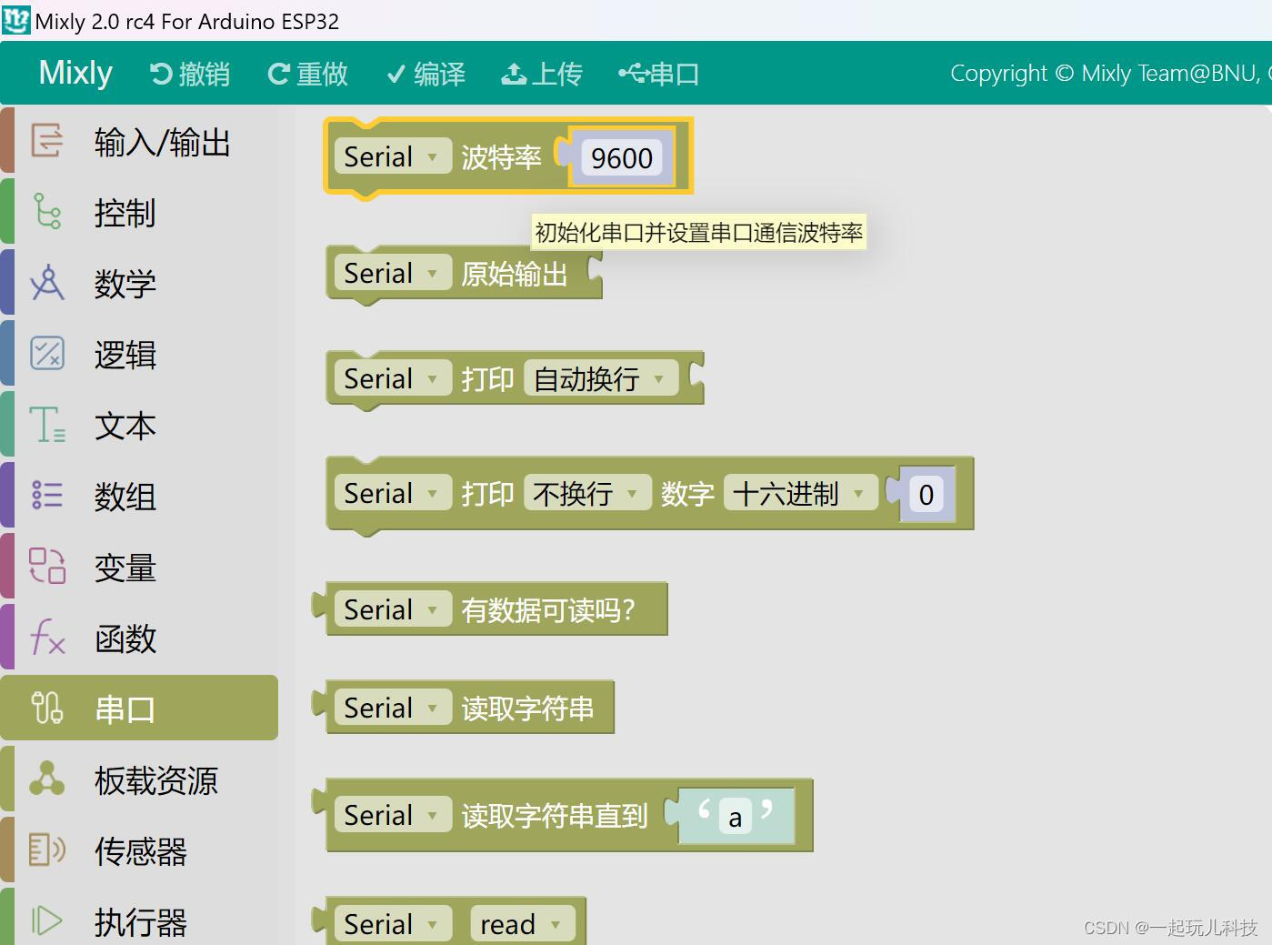Screen dimensions: 1272x945
Task: Select the 原始输出 block label
Action: [515, 274]
